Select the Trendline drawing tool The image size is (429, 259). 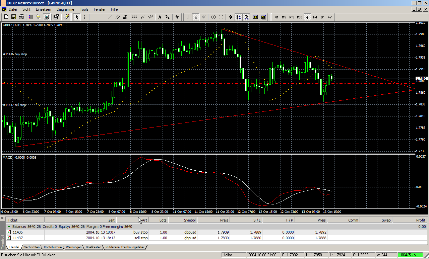(x=110, y=17)
